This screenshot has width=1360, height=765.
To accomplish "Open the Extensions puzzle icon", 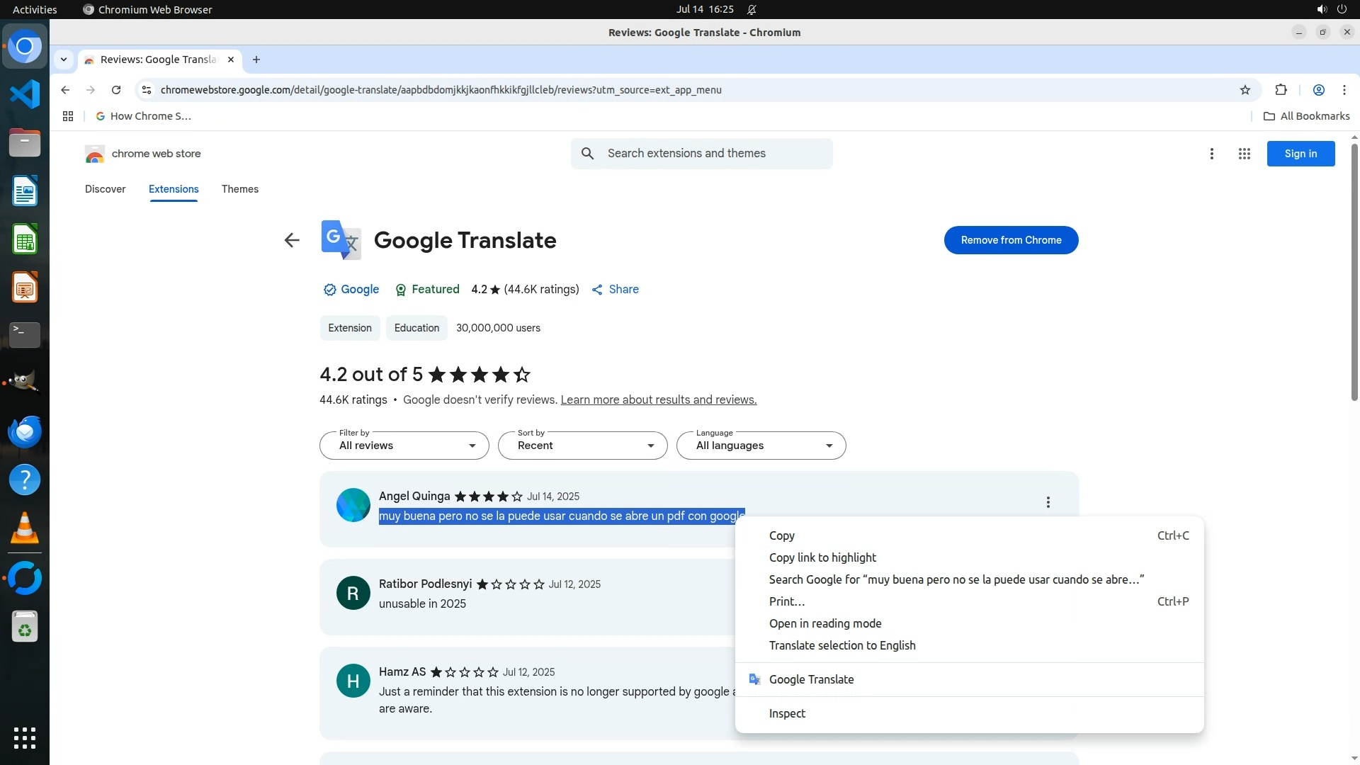I will click(x=1281, y=90).
